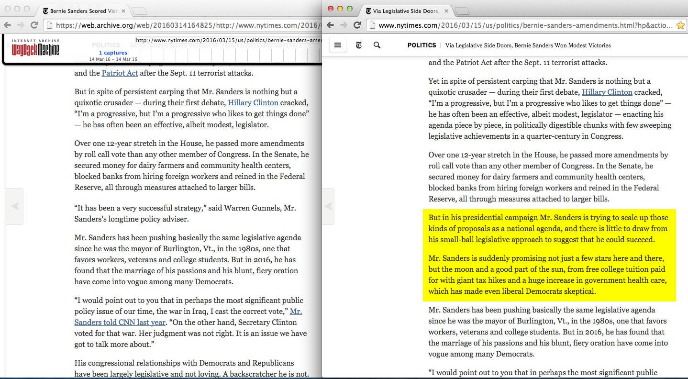This screenshot has width=688, height=379.
Task: Open '1 captures' link in Wayback toolbar
Action: pyautogui.click(x=113, y=53)
